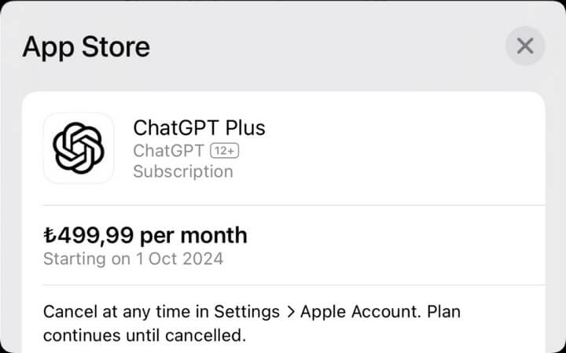Click the Subscription label
This screenshot has width=566, height=353.
183,171
